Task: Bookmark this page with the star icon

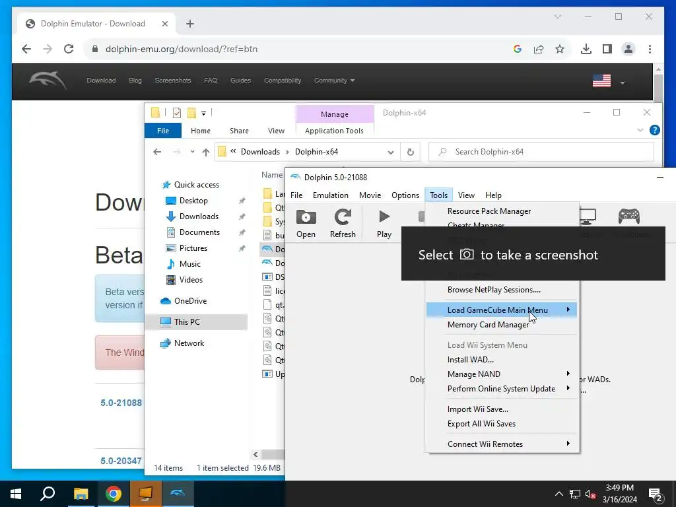Action: pyautogui.click(x=560, y=49)
